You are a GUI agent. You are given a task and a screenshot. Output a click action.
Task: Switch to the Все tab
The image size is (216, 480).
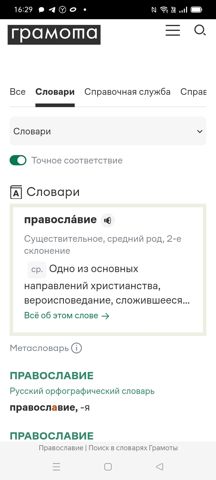pyautogui.click(x=18, y=92)
